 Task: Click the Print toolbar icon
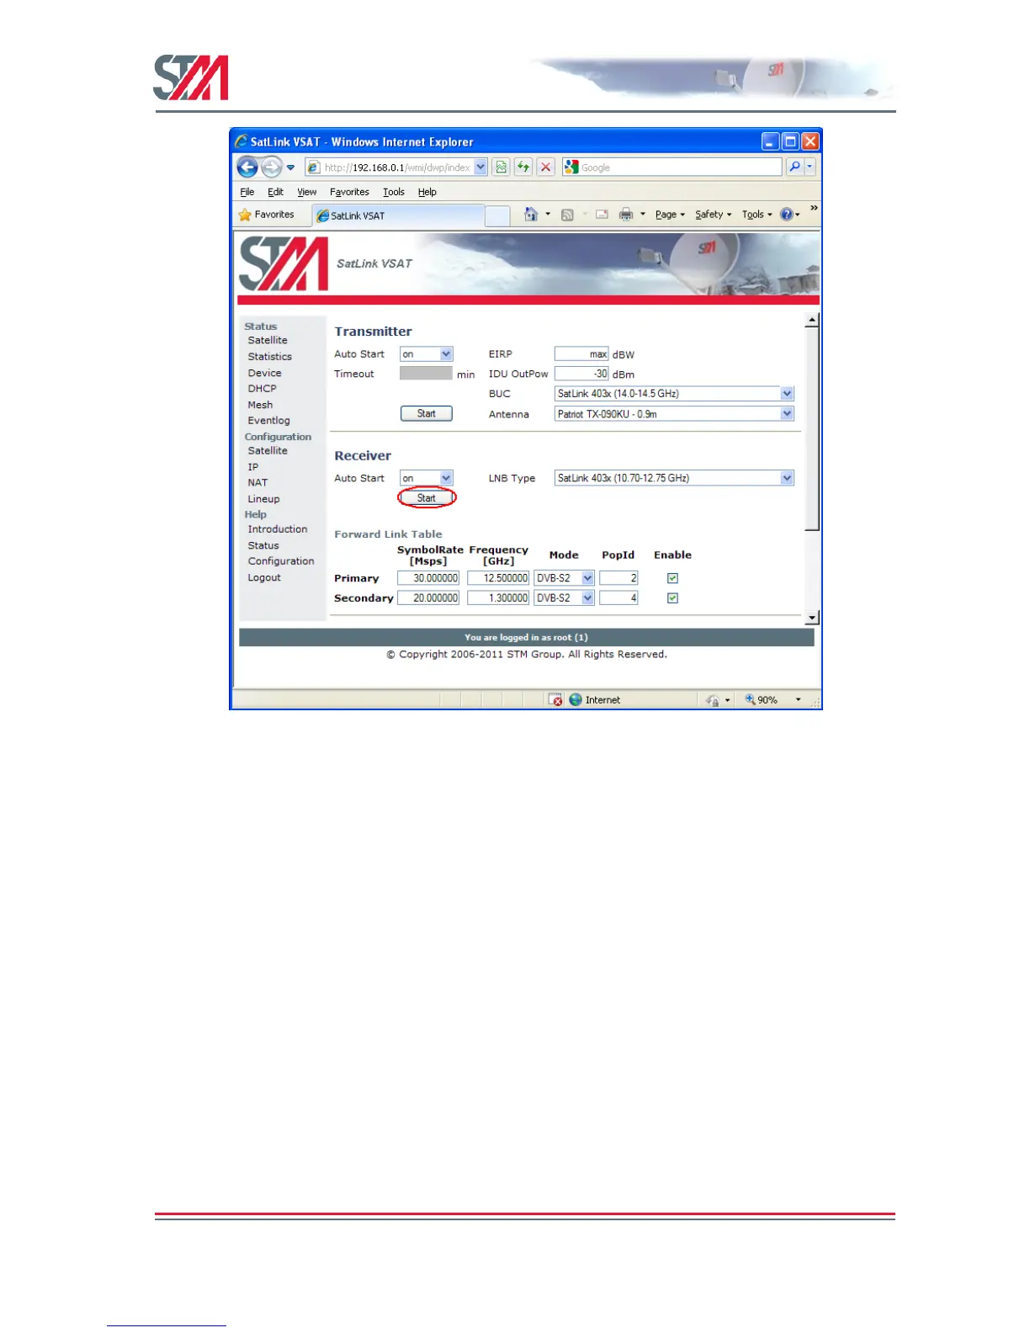pos(626,215)
